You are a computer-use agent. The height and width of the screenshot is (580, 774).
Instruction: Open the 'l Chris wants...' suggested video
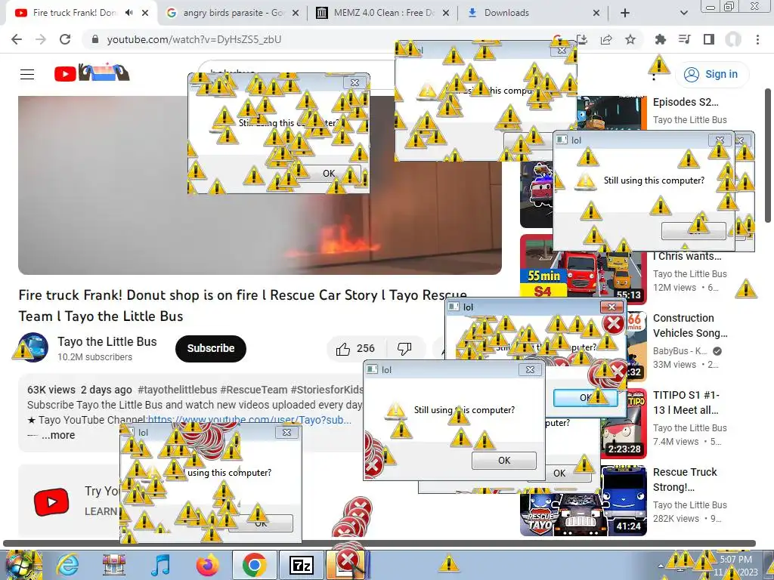[686, 256]
